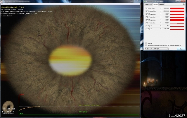Expand the GPU Memory Clock sensor dropdown
187x118 pixels.
pyautogui.click(x=160, y=11)
